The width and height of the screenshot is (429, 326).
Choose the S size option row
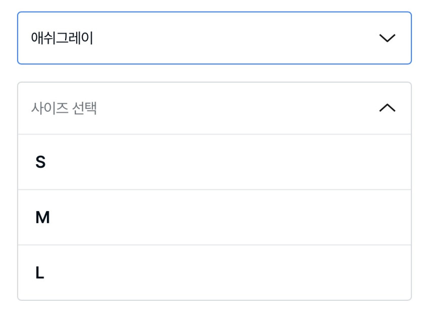point(215,162)
